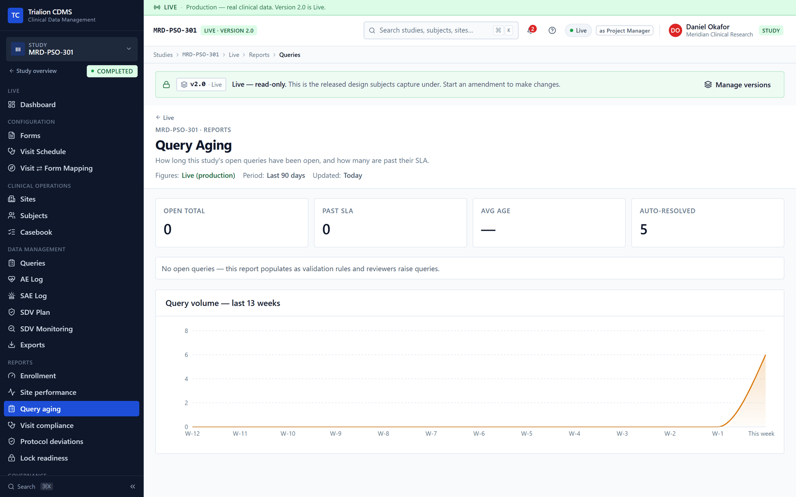Open Studies in the breadcrumb
The width and height of the screenshot is (796, 497).
[163, 55]
